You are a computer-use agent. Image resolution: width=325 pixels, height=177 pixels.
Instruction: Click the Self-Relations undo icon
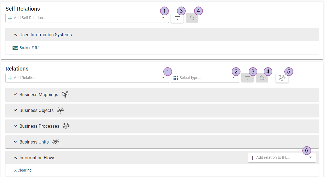click(192, 18)
